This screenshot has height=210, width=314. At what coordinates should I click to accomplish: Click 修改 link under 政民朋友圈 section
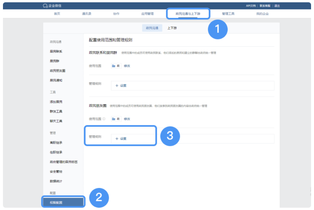(127, 119)
